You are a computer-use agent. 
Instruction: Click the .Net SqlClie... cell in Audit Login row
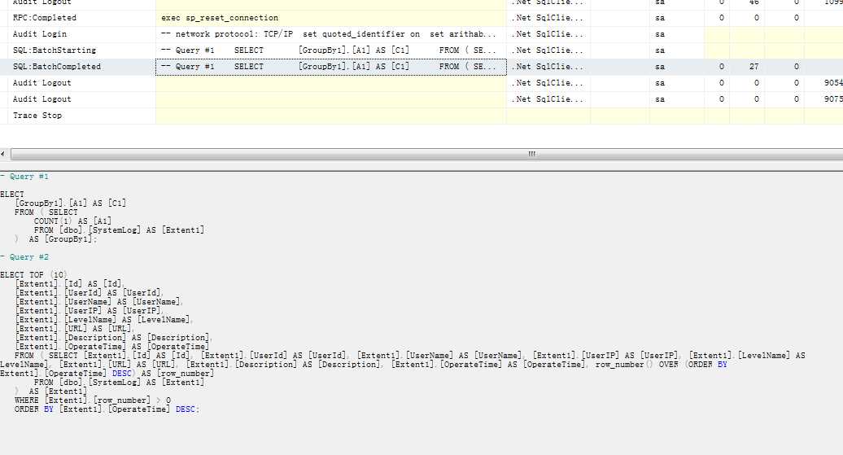[548, 34]
